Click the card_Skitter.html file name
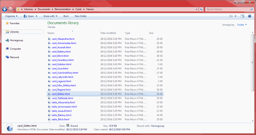The image size is (256, 135). point(61,94)
